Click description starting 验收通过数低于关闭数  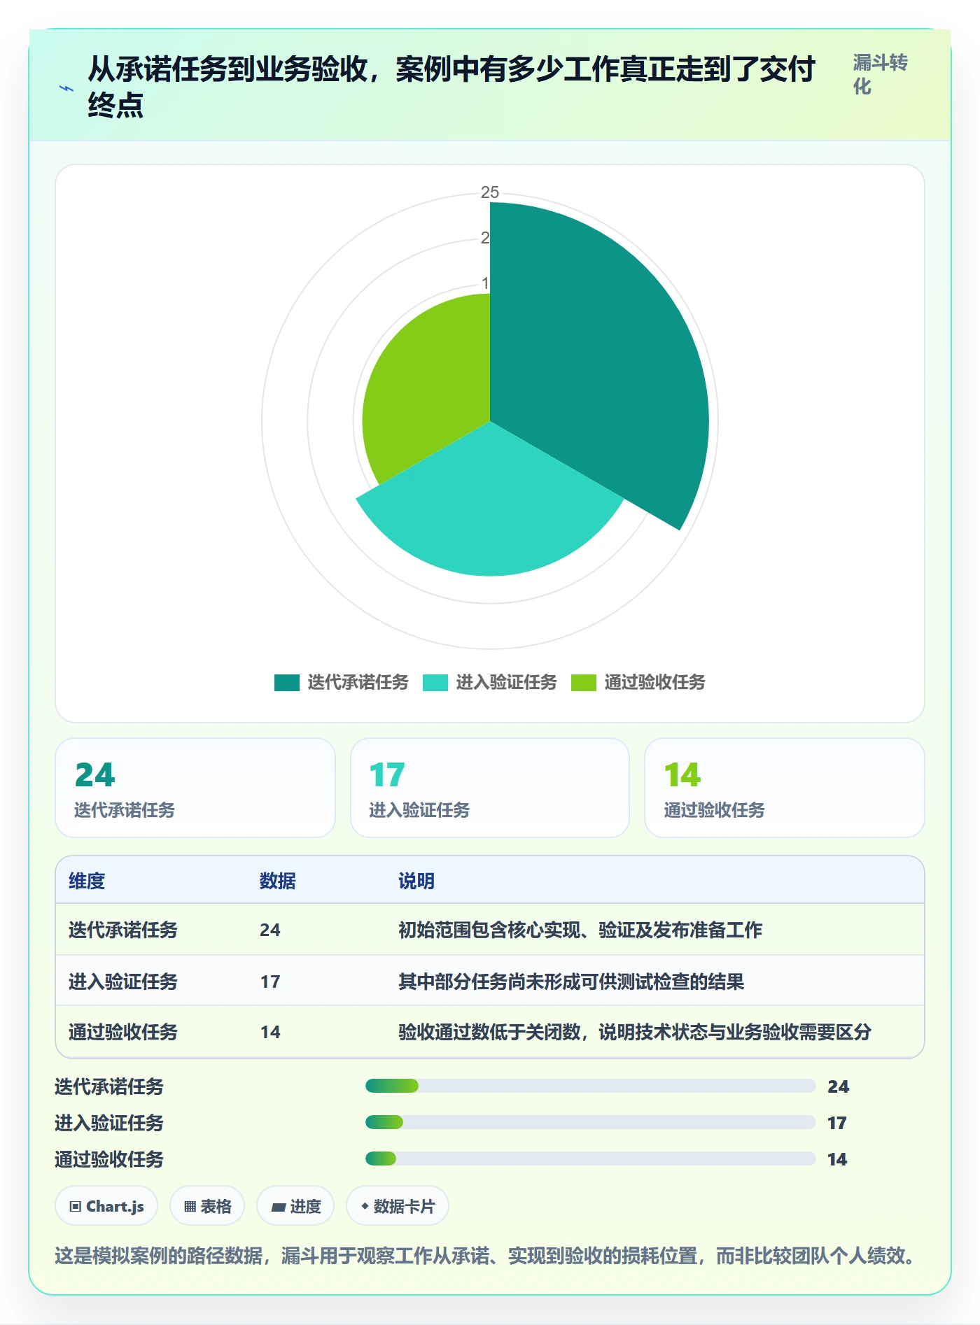click(x=635, y=1032)
